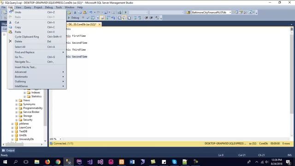Open the Advanced submenu in Edit menu
295x166 pixels.
[37, 72]
